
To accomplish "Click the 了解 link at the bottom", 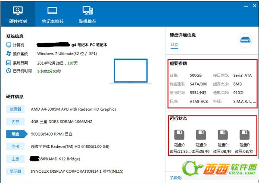I will tap(175, 178).
